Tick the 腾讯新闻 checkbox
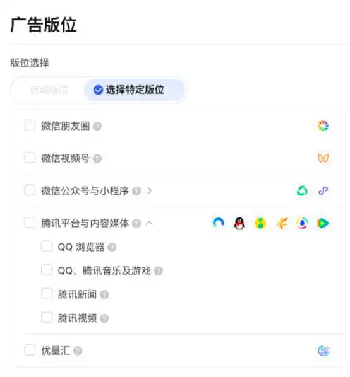350x377 pixels. tap(47, 294)
